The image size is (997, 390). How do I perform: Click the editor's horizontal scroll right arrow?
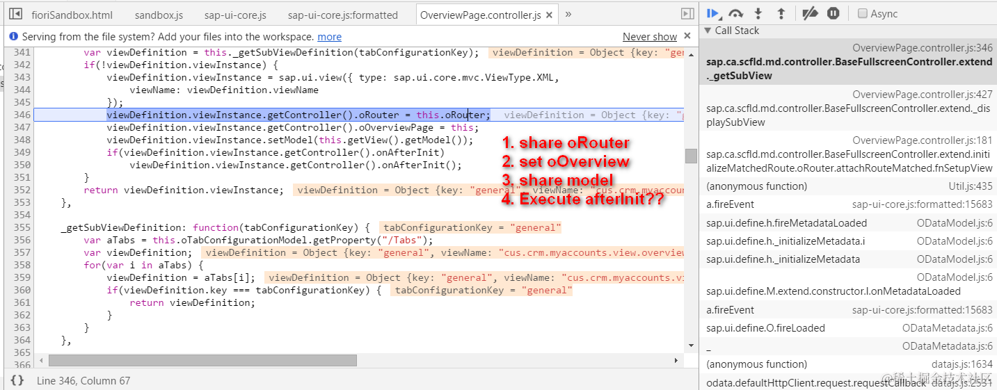[676, 361]
